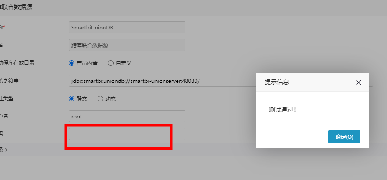Click the SmartbiUnionDB name field
Viewport: 387px width, 180px height.
(127, 27)
